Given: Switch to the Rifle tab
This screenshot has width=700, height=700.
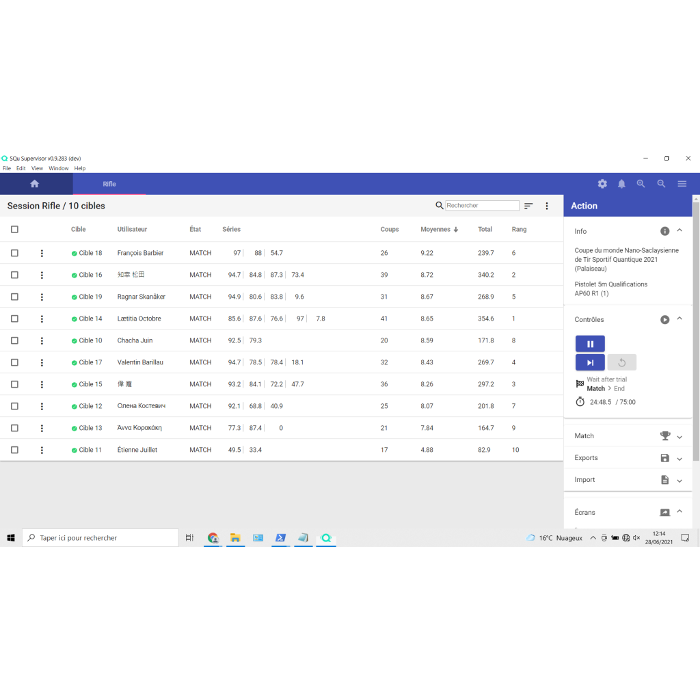Looking at the screenshot, I should click(x=109, y=183).
